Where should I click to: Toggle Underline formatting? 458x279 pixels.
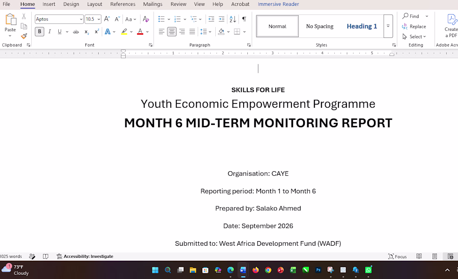(60, 32)
